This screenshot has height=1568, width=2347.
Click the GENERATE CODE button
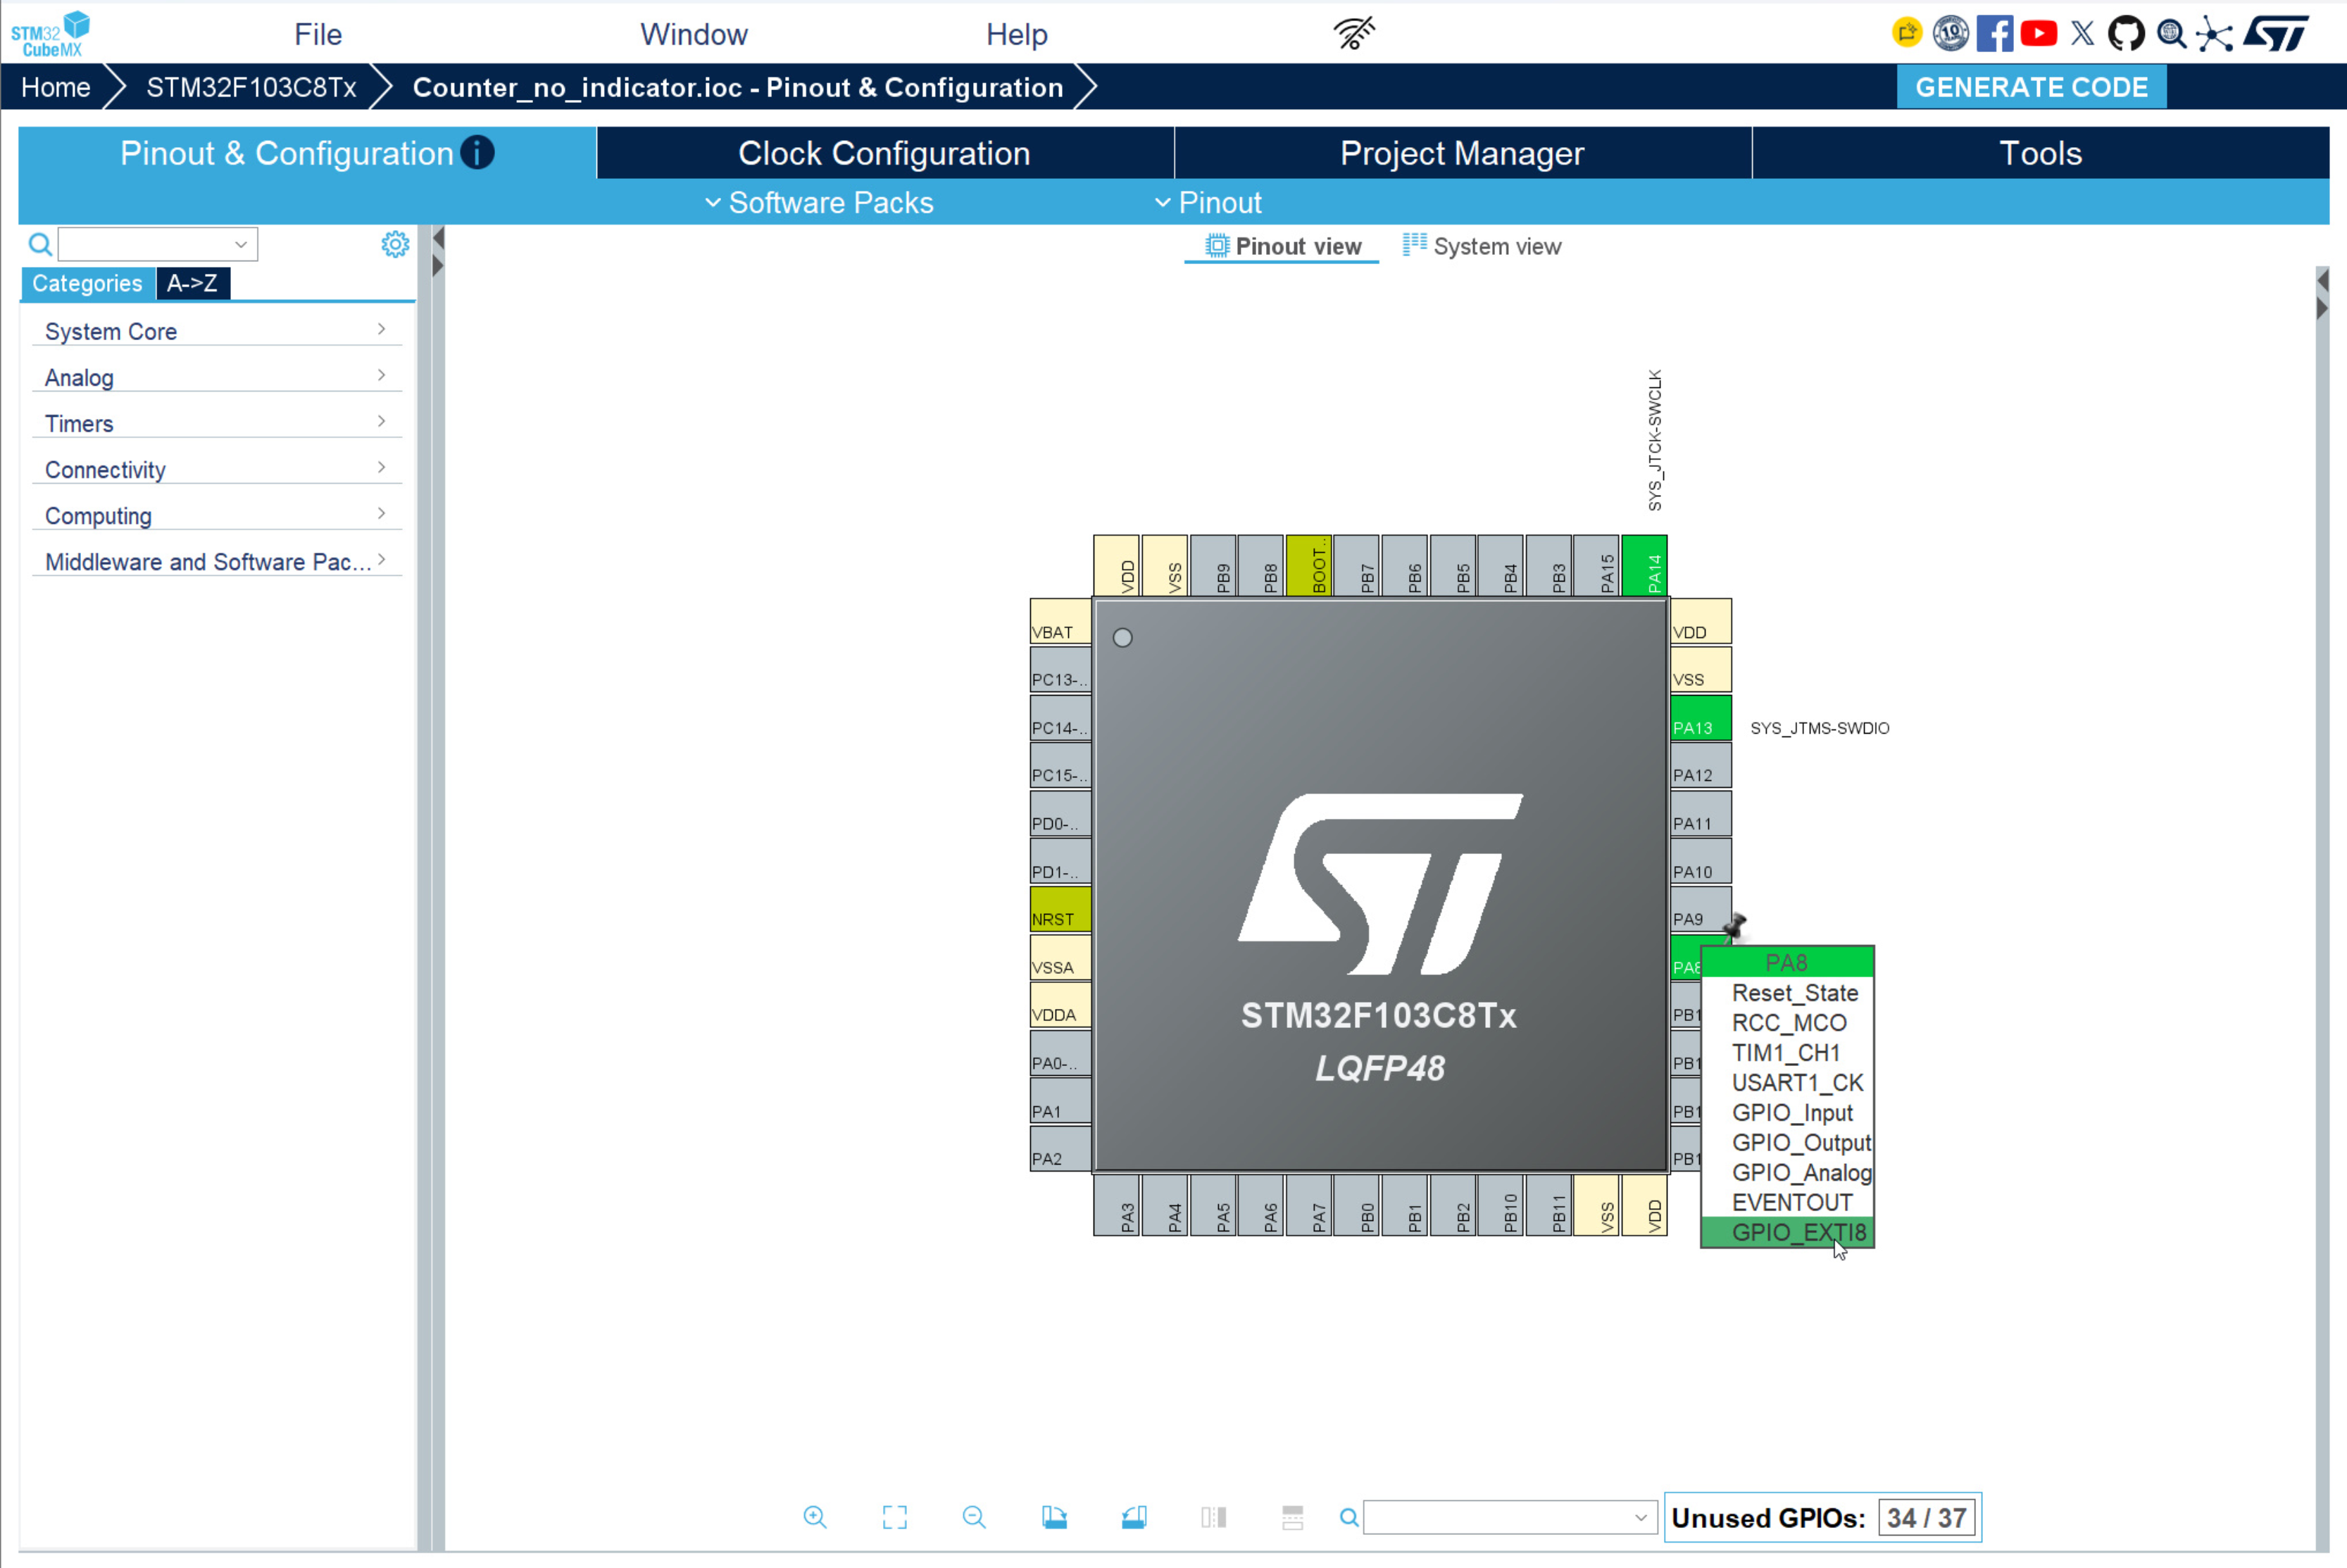point(2031,87)
